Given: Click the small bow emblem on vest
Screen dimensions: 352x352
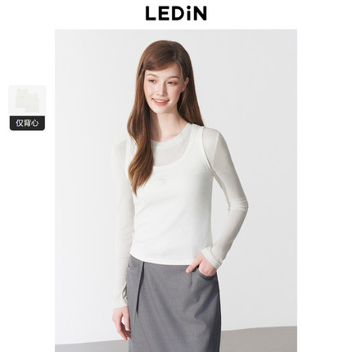Looking at the screenshot, I should tap(162, 180).
